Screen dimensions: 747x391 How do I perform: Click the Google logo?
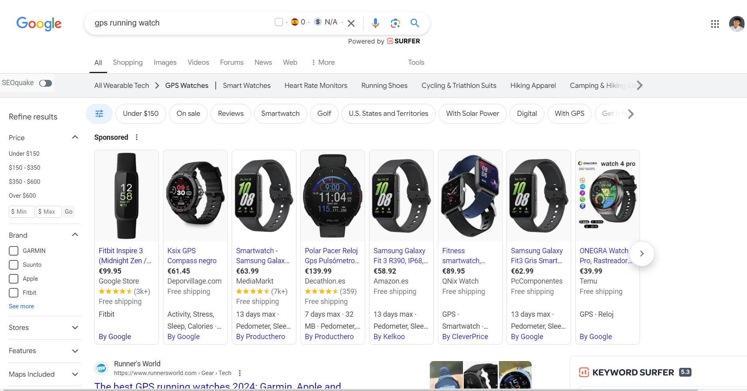[39, 24]
